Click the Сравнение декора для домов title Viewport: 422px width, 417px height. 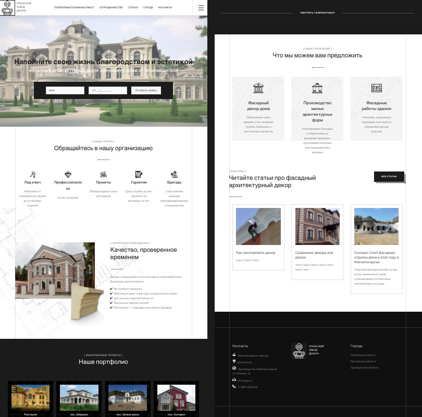click(x=314, y=255)
